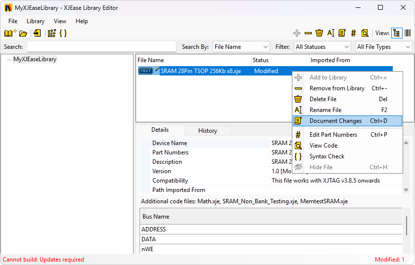Open the All Statuses filter dropdown
Viewport: 415px width, 265px height.
click(322, 47)
